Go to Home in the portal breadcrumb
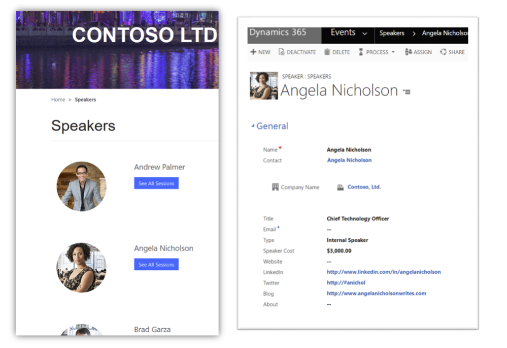The height and width of the screenshot is (348, 507). click(x=58, y=100)
